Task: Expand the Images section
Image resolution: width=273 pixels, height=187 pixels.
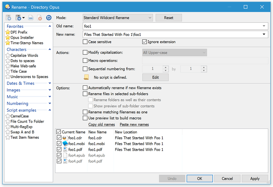Action: point(50,90)
